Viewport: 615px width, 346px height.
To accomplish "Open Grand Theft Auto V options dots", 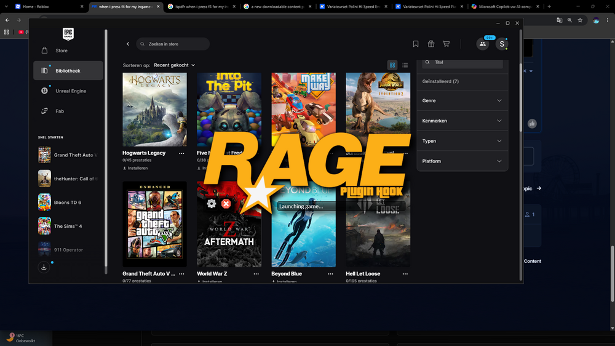I will pyautogui.click(x=181, y=274).
